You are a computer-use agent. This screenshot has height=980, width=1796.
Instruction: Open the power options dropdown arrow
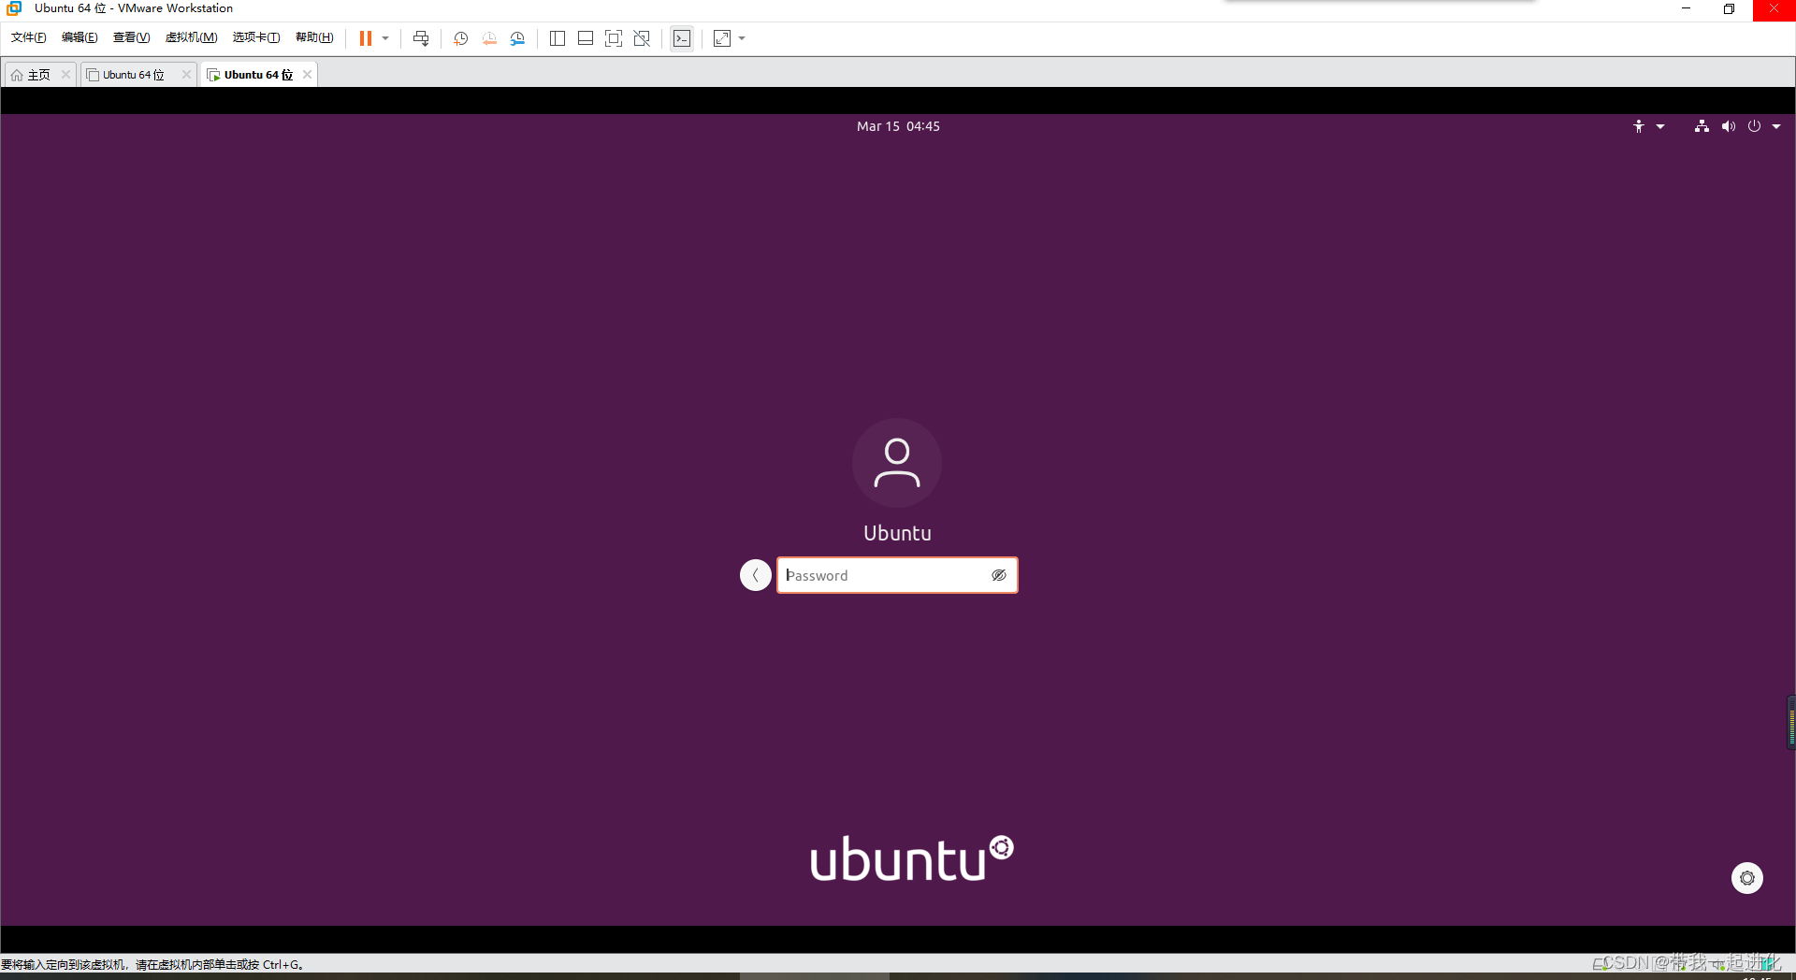click(385, 38)
